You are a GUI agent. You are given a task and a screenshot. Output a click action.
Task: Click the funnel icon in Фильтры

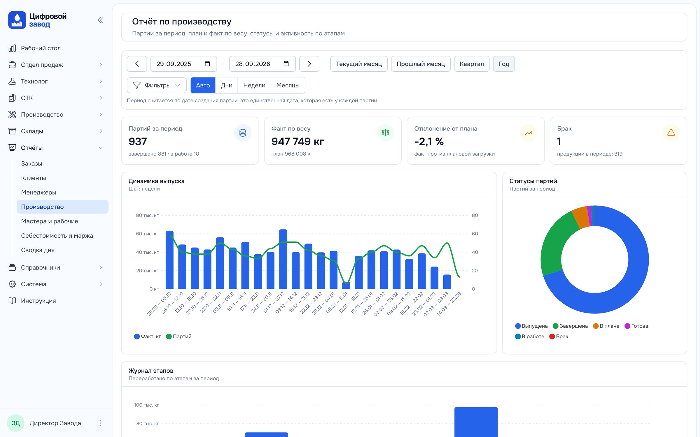pos(137,85)
